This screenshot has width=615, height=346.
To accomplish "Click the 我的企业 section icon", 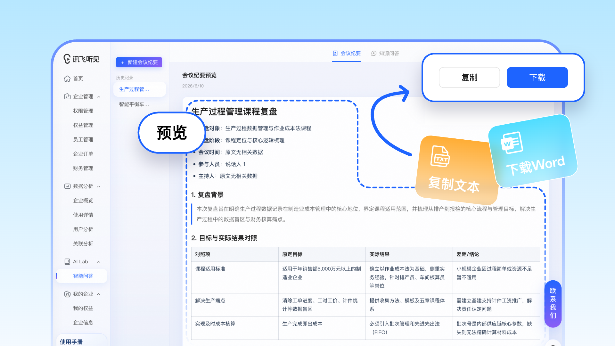I will coord(67,294).
